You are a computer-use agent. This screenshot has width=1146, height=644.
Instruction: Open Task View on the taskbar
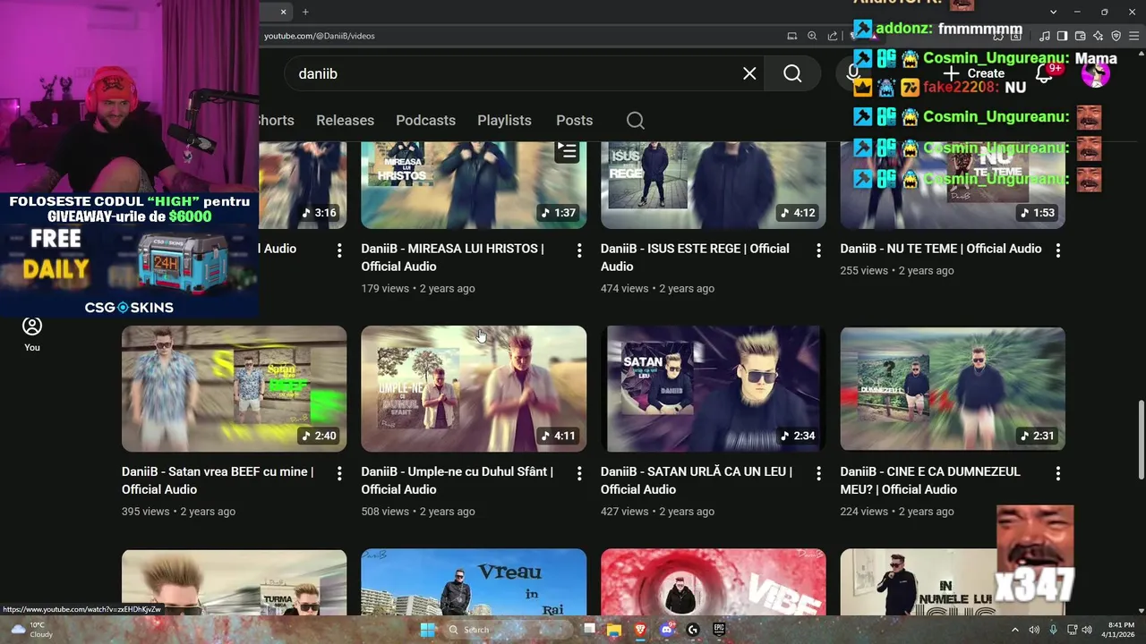pyautogui.click(x=589, y=629)
